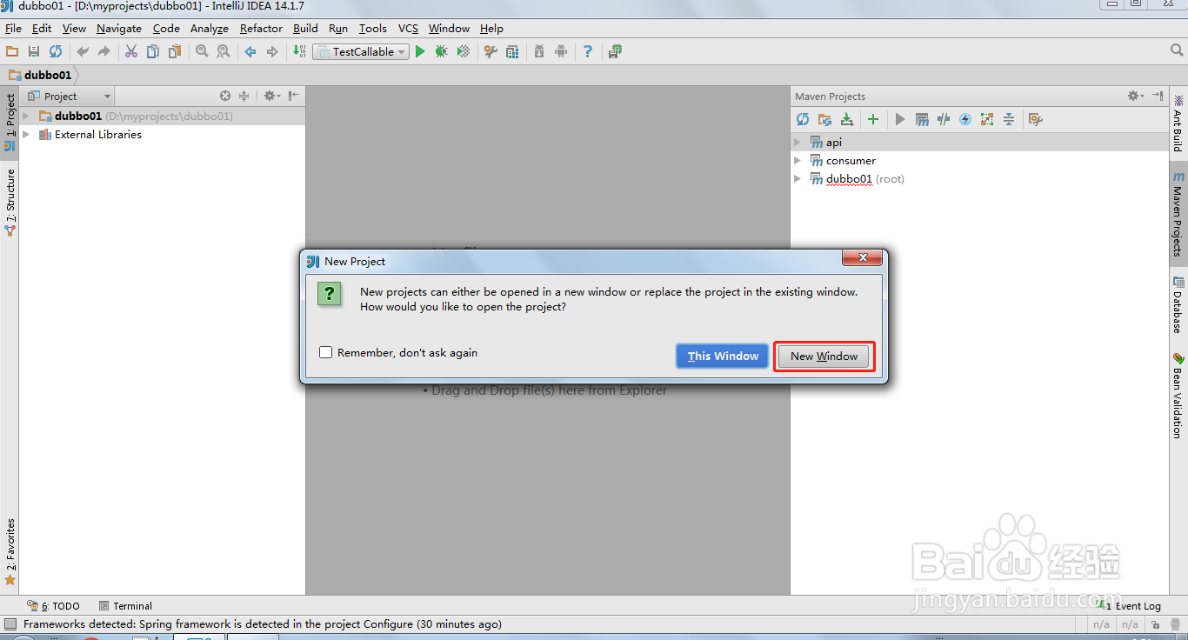
Task: Click the New Window button
Action: pyautogui.click(x=824, y=356)
